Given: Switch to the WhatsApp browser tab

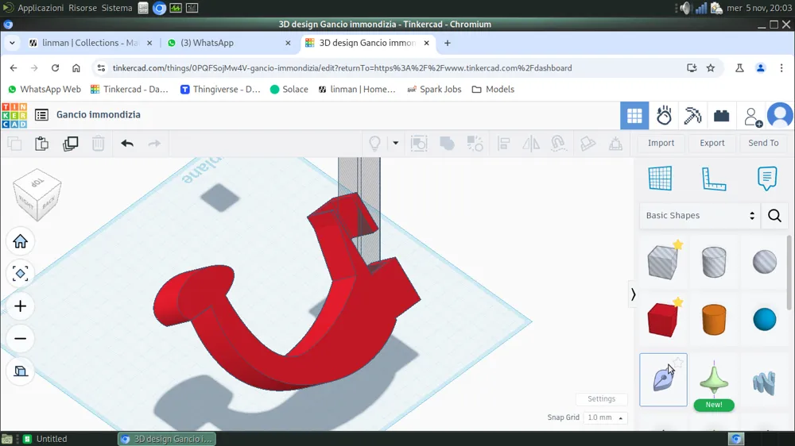Looking at the screenshot, I should click(x=229, y=43).
